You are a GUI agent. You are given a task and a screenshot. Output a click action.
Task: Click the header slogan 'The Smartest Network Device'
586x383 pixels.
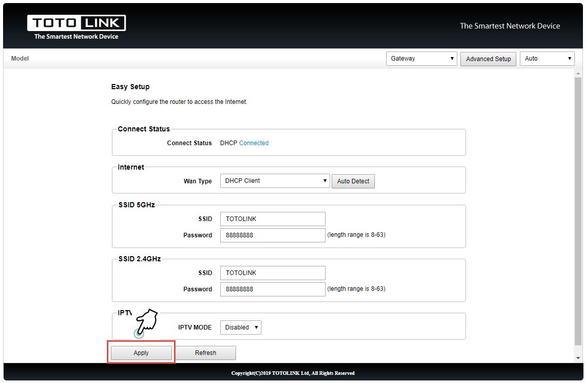[x=510, y=26]
